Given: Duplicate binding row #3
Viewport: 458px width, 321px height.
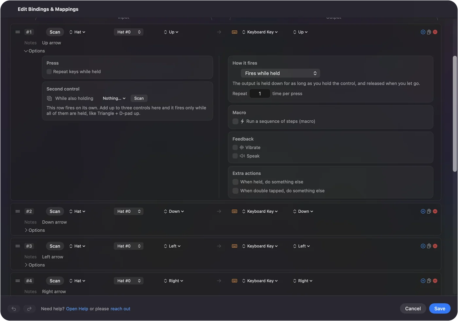Looking at the screenshot, I should click(429, 246).
